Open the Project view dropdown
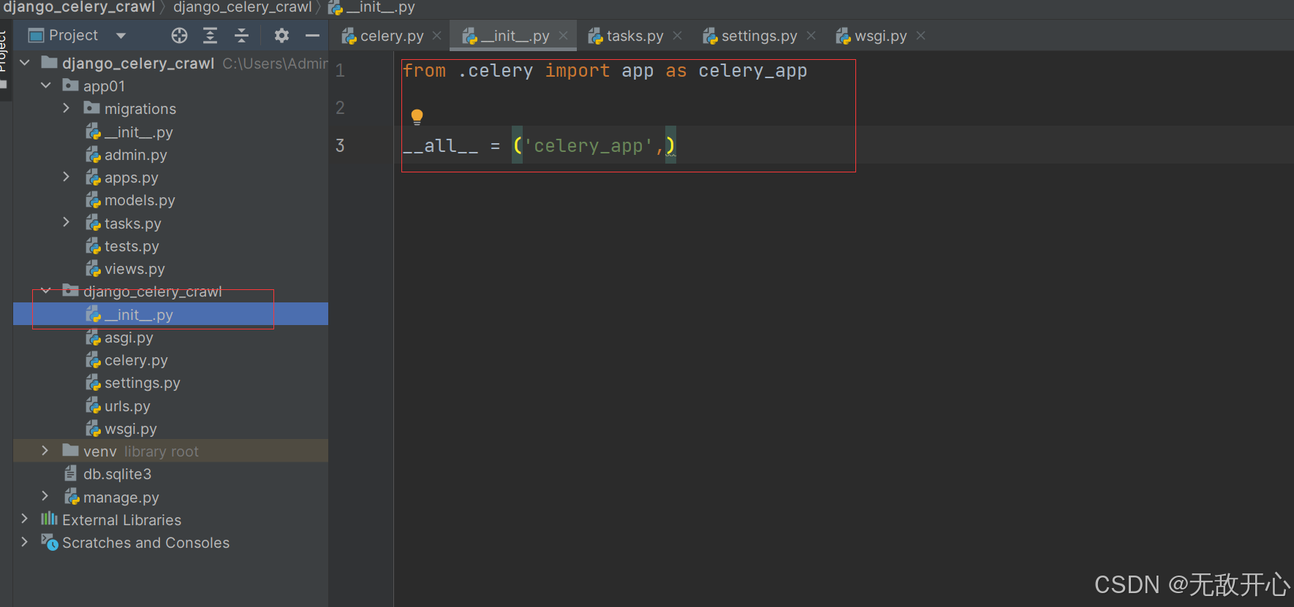The height and width of the screenshot is (607, 1294). [x=121, y=35]
